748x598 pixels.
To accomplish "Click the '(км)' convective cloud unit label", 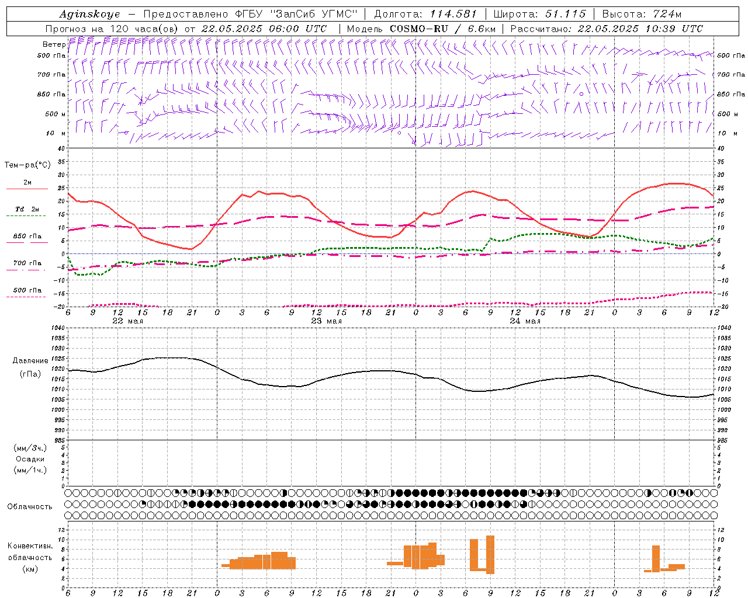I will pos(30,569).
